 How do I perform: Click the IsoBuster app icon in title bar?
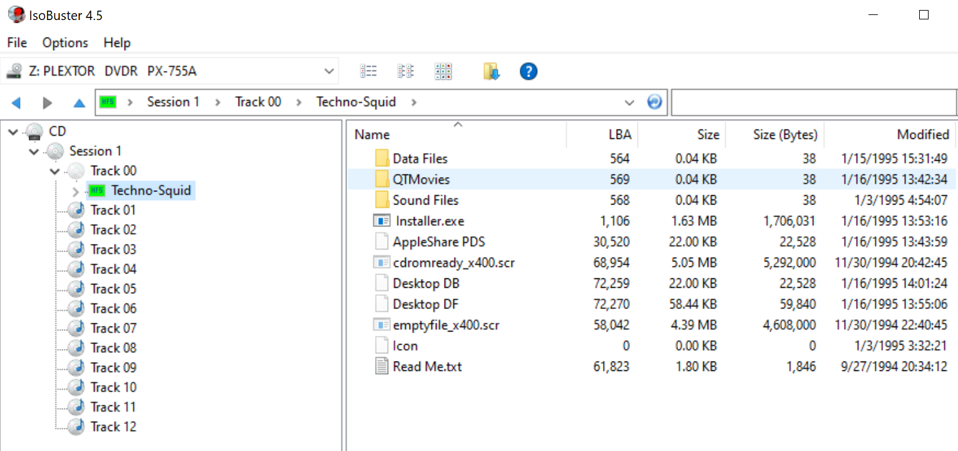[16, 14]
